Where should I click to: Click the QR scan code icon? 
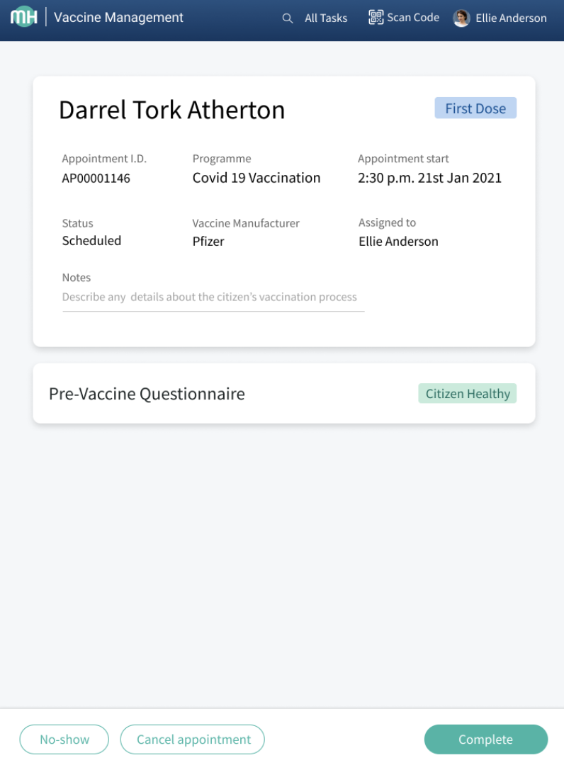click(x=376, y=18)
